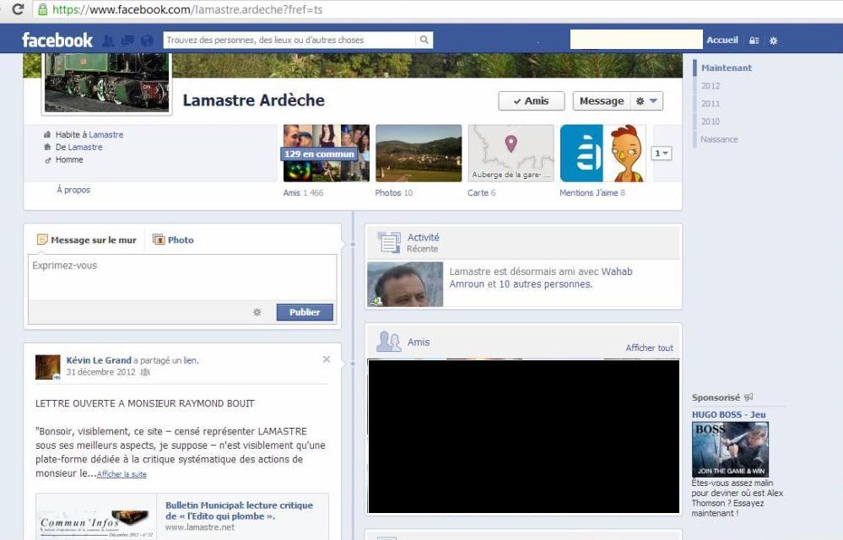Click the Exprimez-vous text field
This screenshot has width=843, height=540.
pyautogui.click(x=182, y=278)
